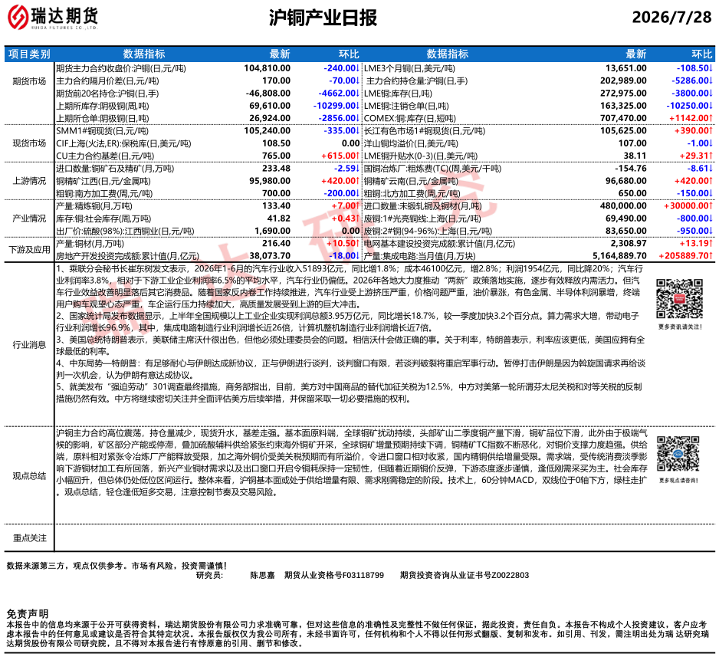Click the researcher name 陈思嘉

click(262, 575)
